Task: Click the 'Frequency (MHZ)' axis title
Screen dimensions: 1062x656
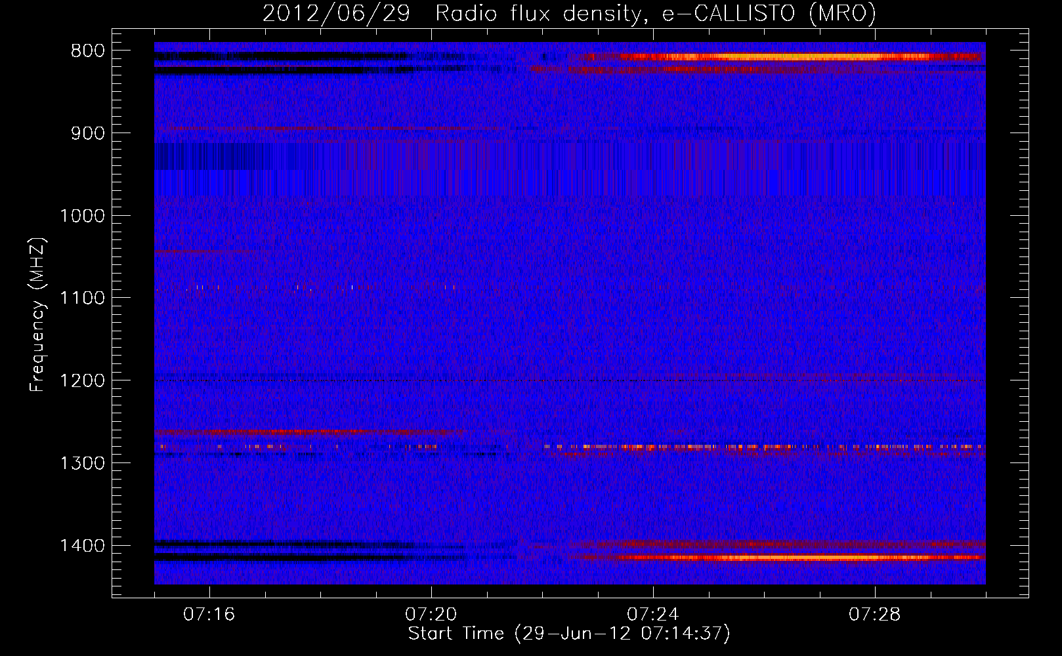Action: [x=38, y=314]
